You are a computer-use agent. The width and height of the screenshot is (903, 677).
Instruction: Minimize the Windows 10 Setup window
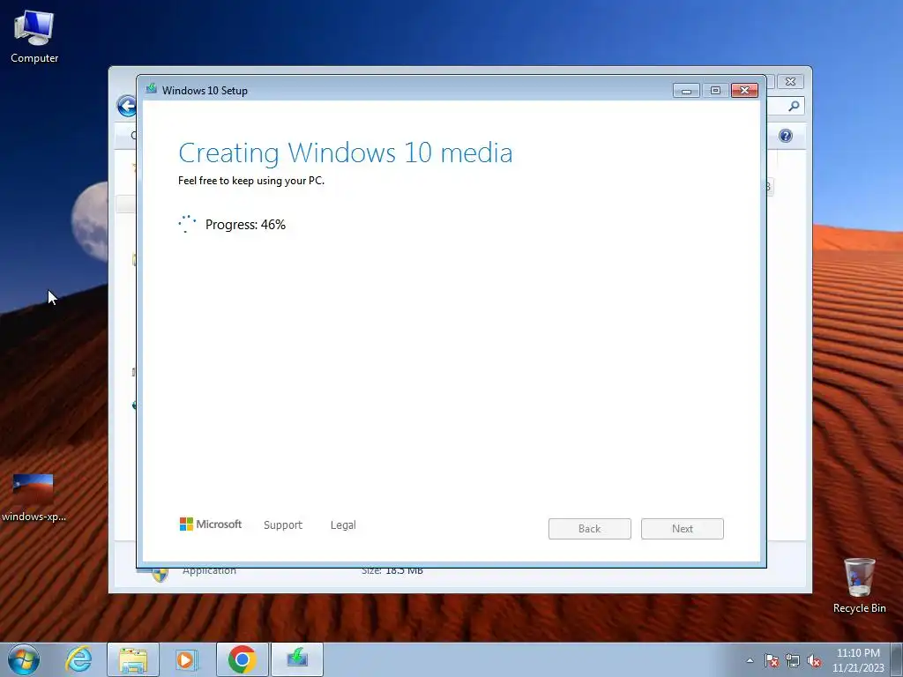coord(686,91)
